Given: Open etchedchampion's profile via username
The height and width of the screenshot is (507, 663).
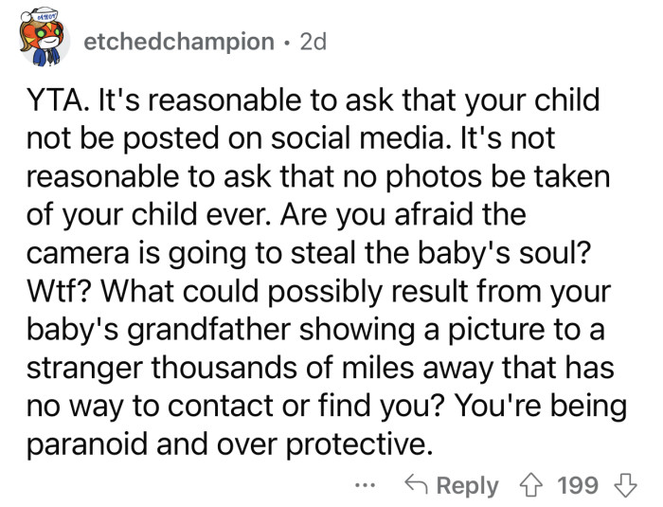Looking at the screenshot, I should coord(179,43).
